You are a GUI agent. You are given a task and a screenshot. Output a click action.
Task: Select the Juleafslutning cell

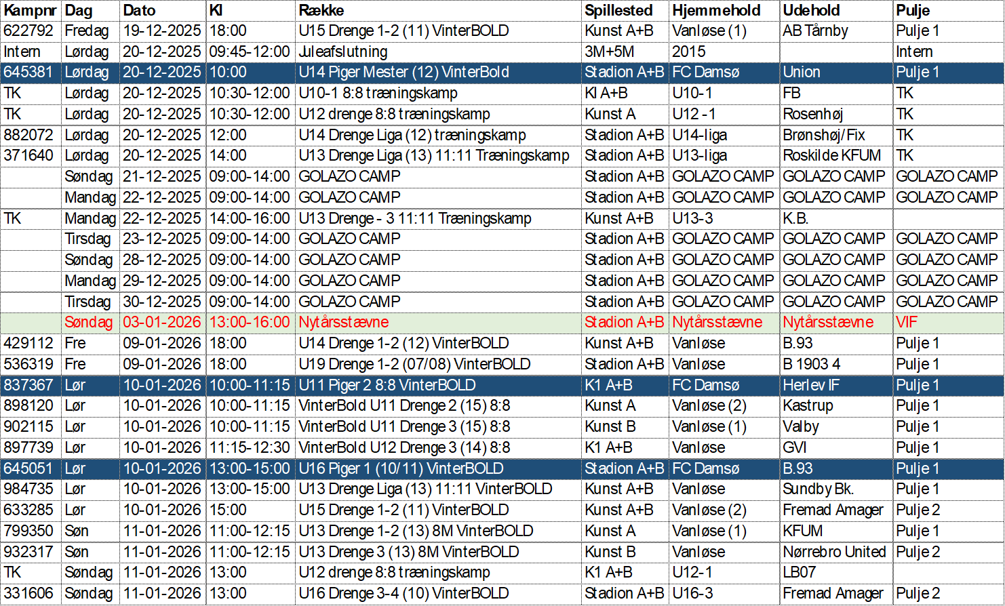click(343, 52)
